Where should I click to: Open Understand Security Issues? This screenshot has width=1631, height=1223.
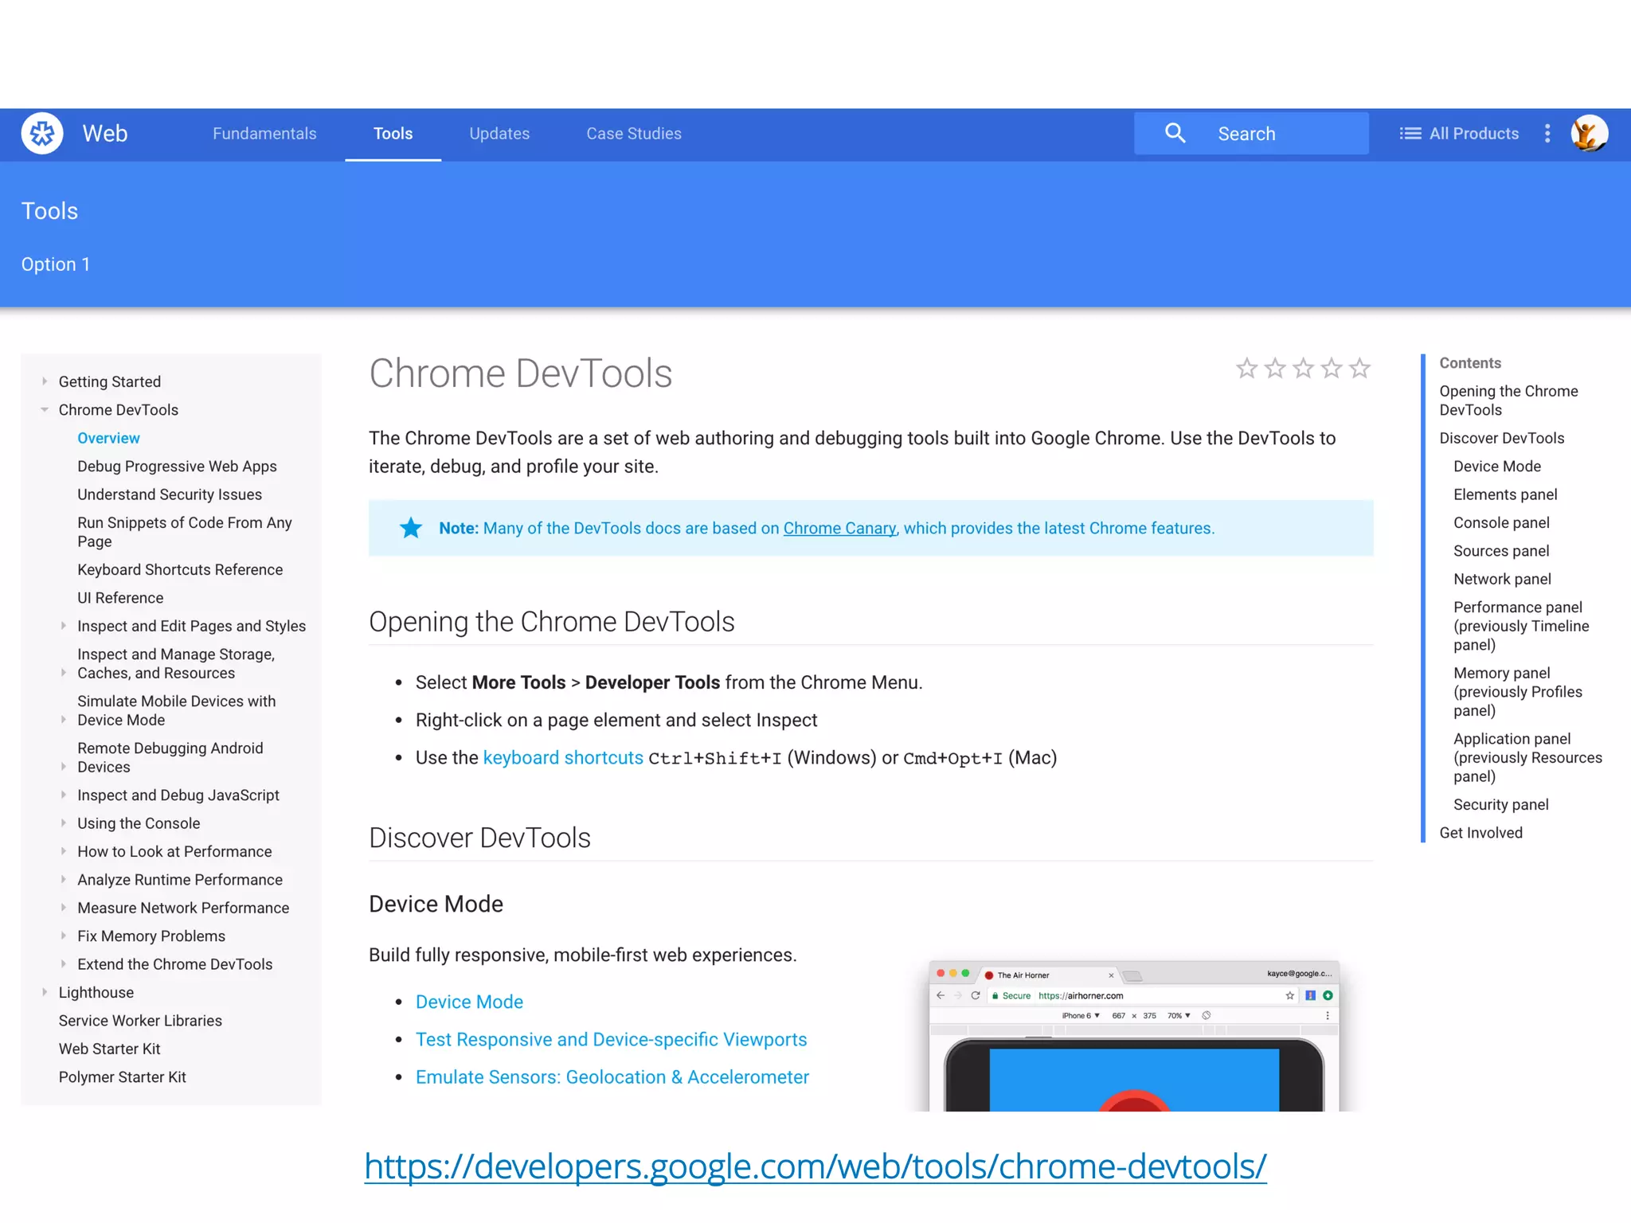(170, 494)
